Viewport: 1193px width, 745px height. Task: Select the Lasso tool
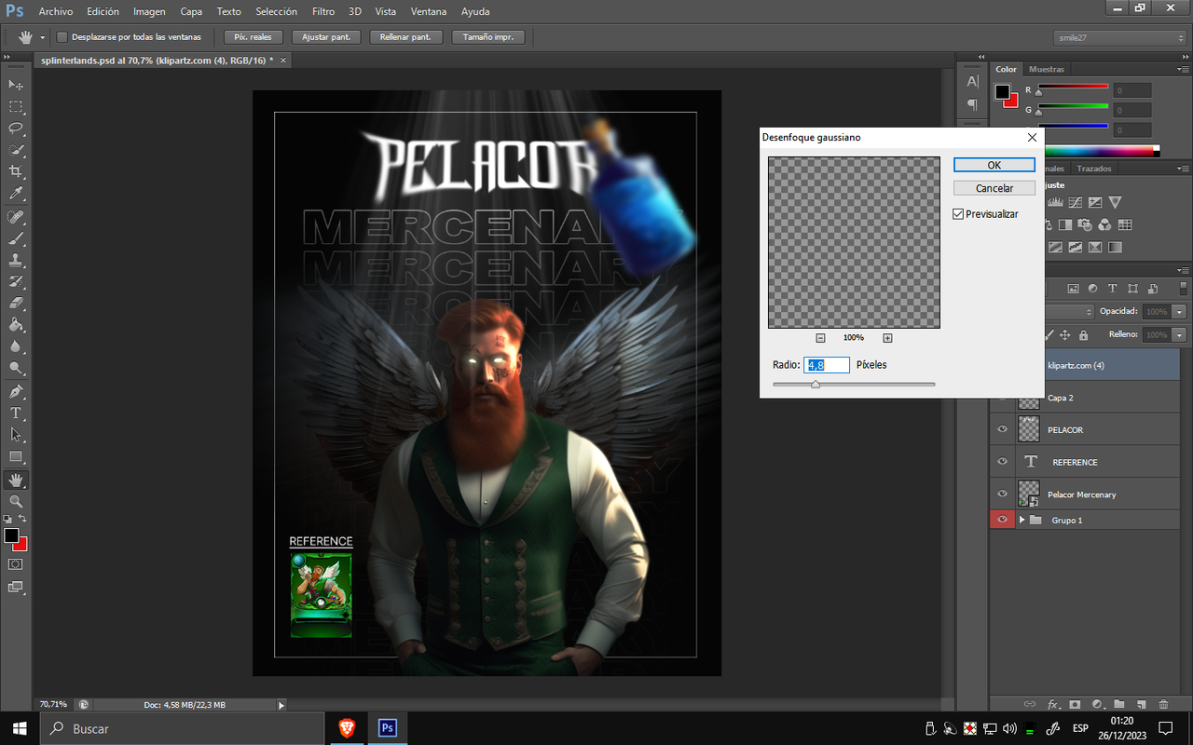[x=16, y=129]
